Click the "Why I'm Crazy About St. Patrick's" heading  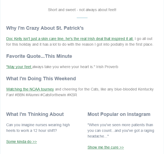click(45, 28)
